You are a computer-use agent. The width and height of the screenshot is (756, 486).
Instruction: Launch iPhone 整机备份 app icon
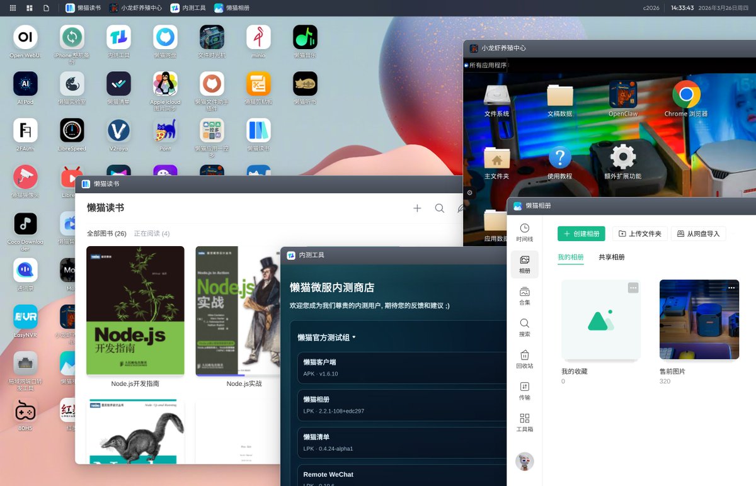point(72,37)
